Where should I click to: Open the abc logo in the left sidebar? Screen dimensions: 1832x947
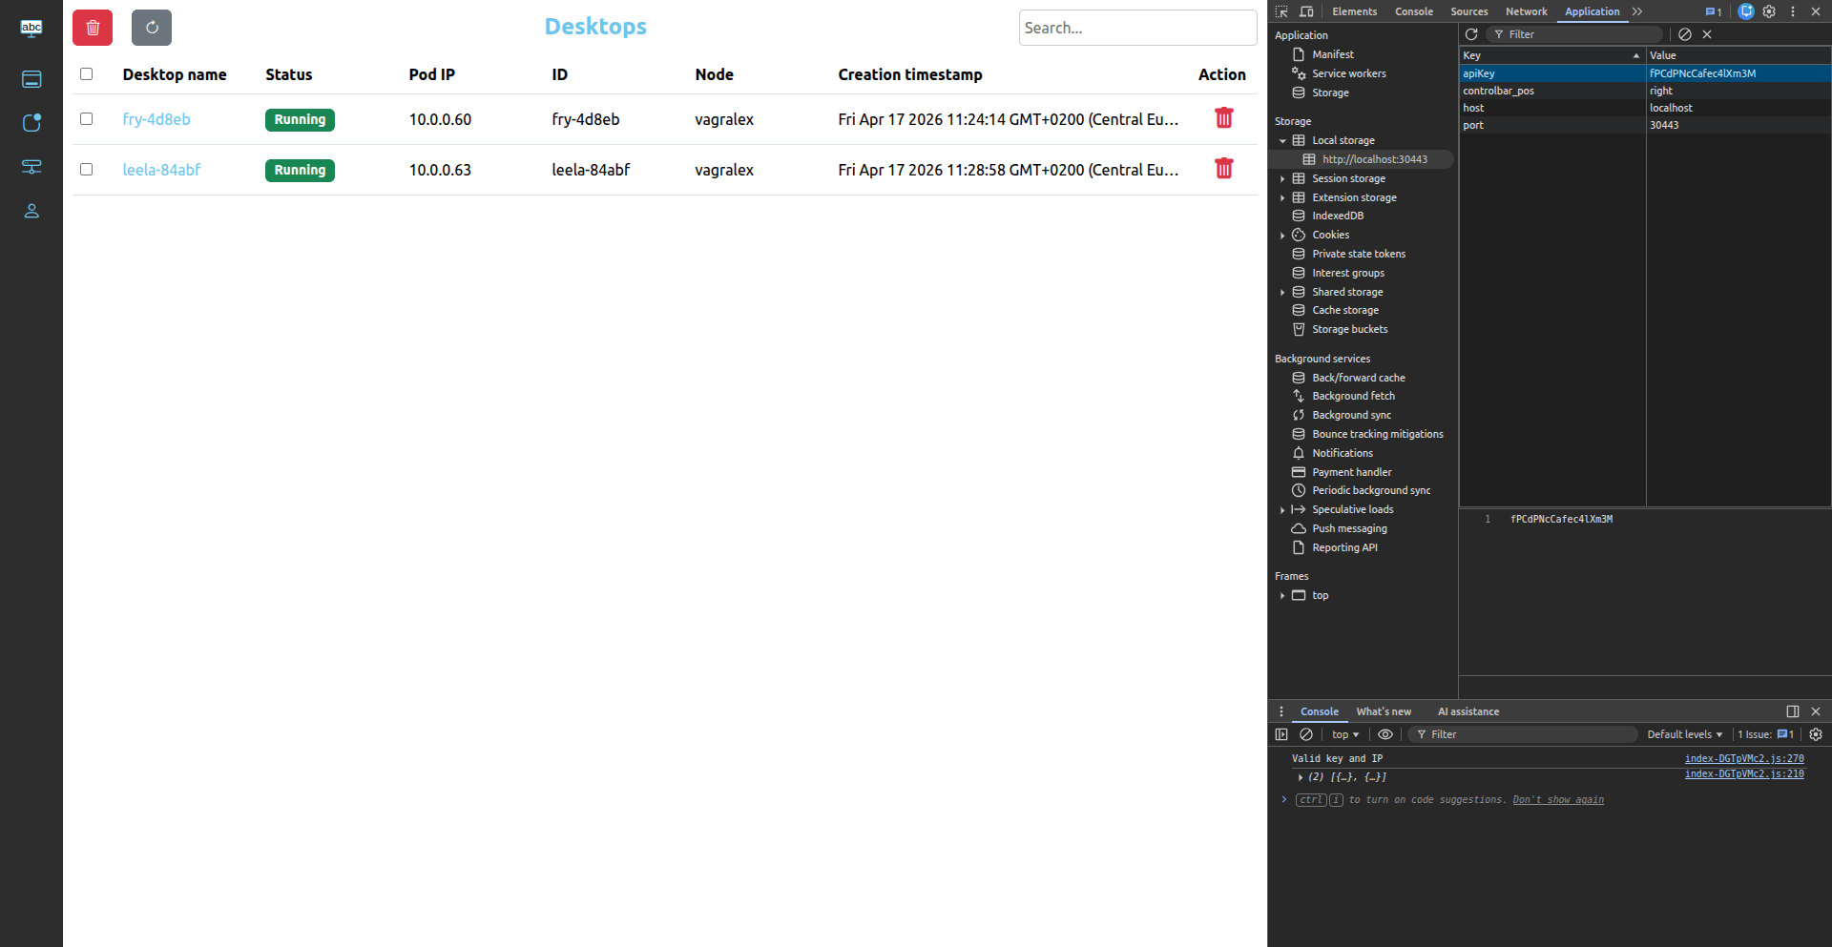[31, 28]
